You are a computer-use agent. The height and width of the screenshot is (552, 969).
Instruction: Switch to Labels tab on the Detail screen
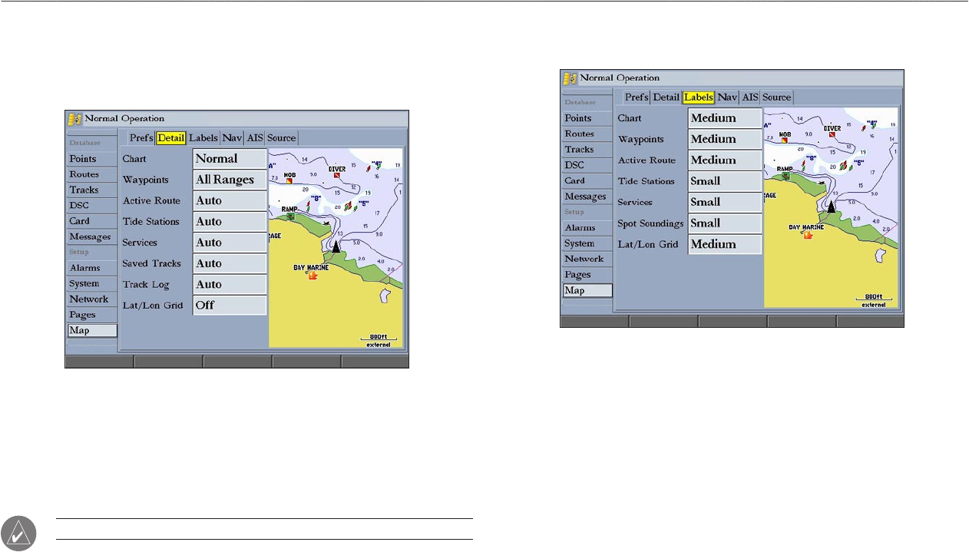pyautogui.click(x=204, y=138)
